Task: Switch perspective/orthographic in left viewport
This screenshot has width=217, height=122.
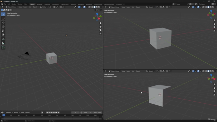Action: coord(100,34)
